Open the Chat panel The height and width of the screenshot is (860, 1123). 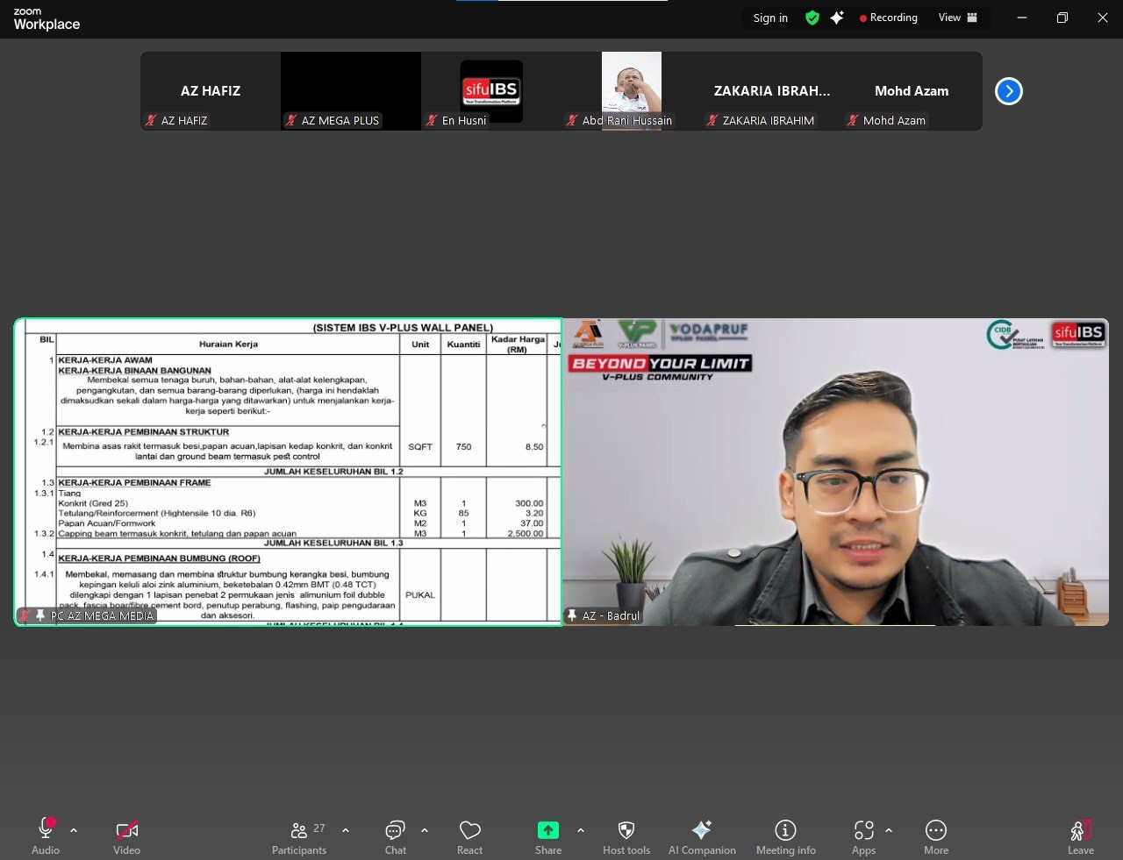[396, 836]
